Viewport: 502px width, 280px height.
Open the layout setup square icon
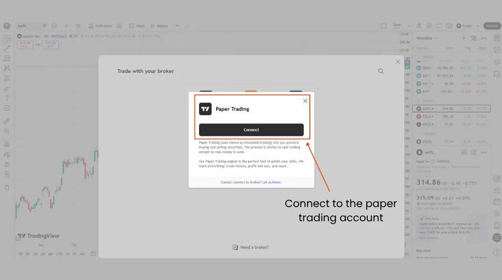coord(383,26)
